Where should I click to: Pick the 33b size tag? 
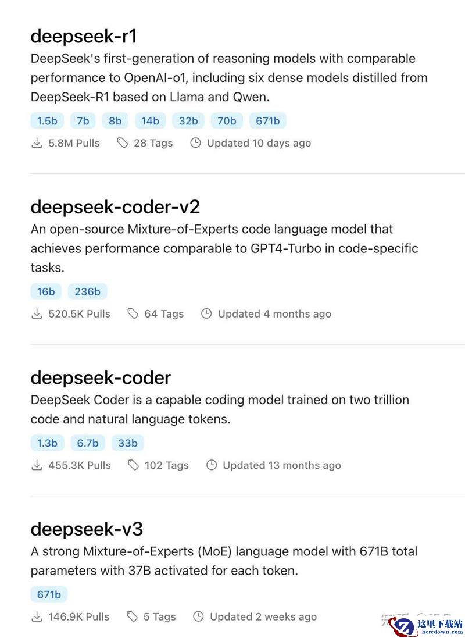[128, 443]
